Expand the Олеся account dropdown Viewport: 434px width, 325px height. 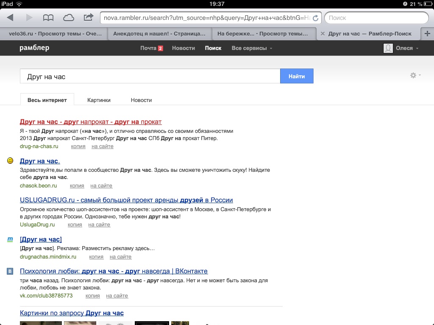(417, 48)
